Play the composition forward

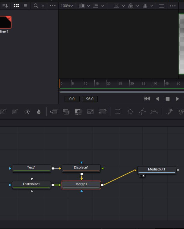click(178, 99)
